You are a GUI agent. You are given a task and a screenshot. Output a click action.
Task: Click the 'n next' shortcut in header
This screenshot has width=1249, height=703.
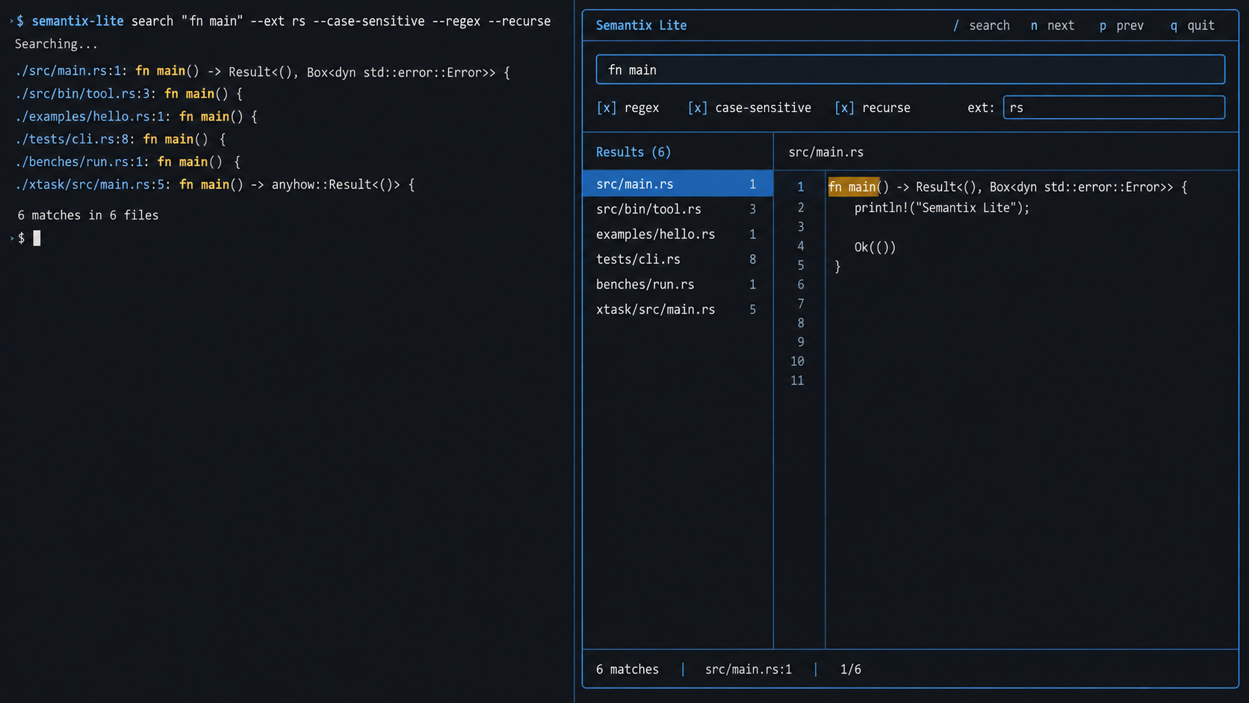[1052, 25]
